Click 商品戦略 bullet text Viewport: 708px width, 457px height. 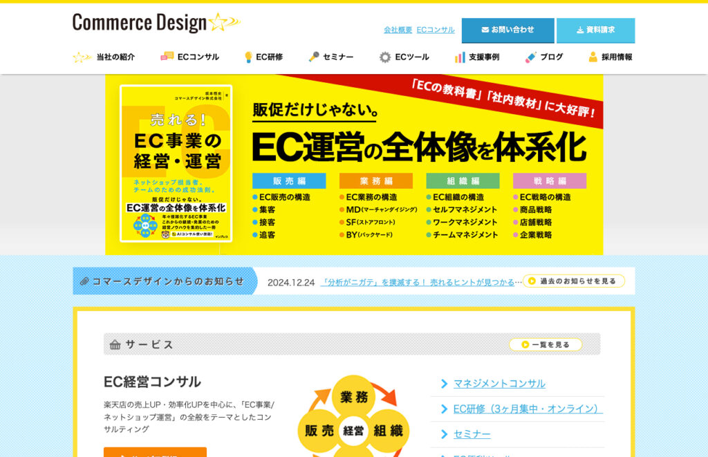[x=536, y=209]
